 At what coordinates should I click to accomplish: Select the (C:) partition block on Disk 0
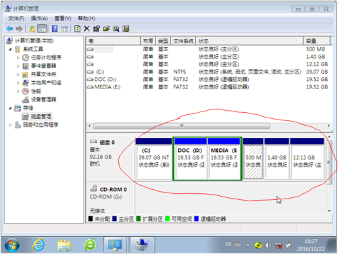153,159
